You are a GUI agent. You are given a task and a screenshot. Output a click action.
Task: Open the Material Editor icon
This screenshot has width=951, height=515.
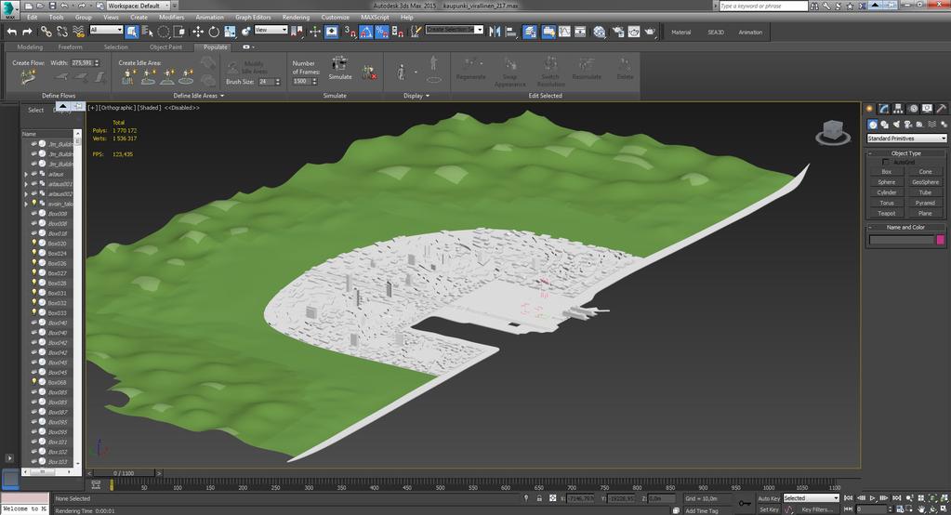click(600, 32)
